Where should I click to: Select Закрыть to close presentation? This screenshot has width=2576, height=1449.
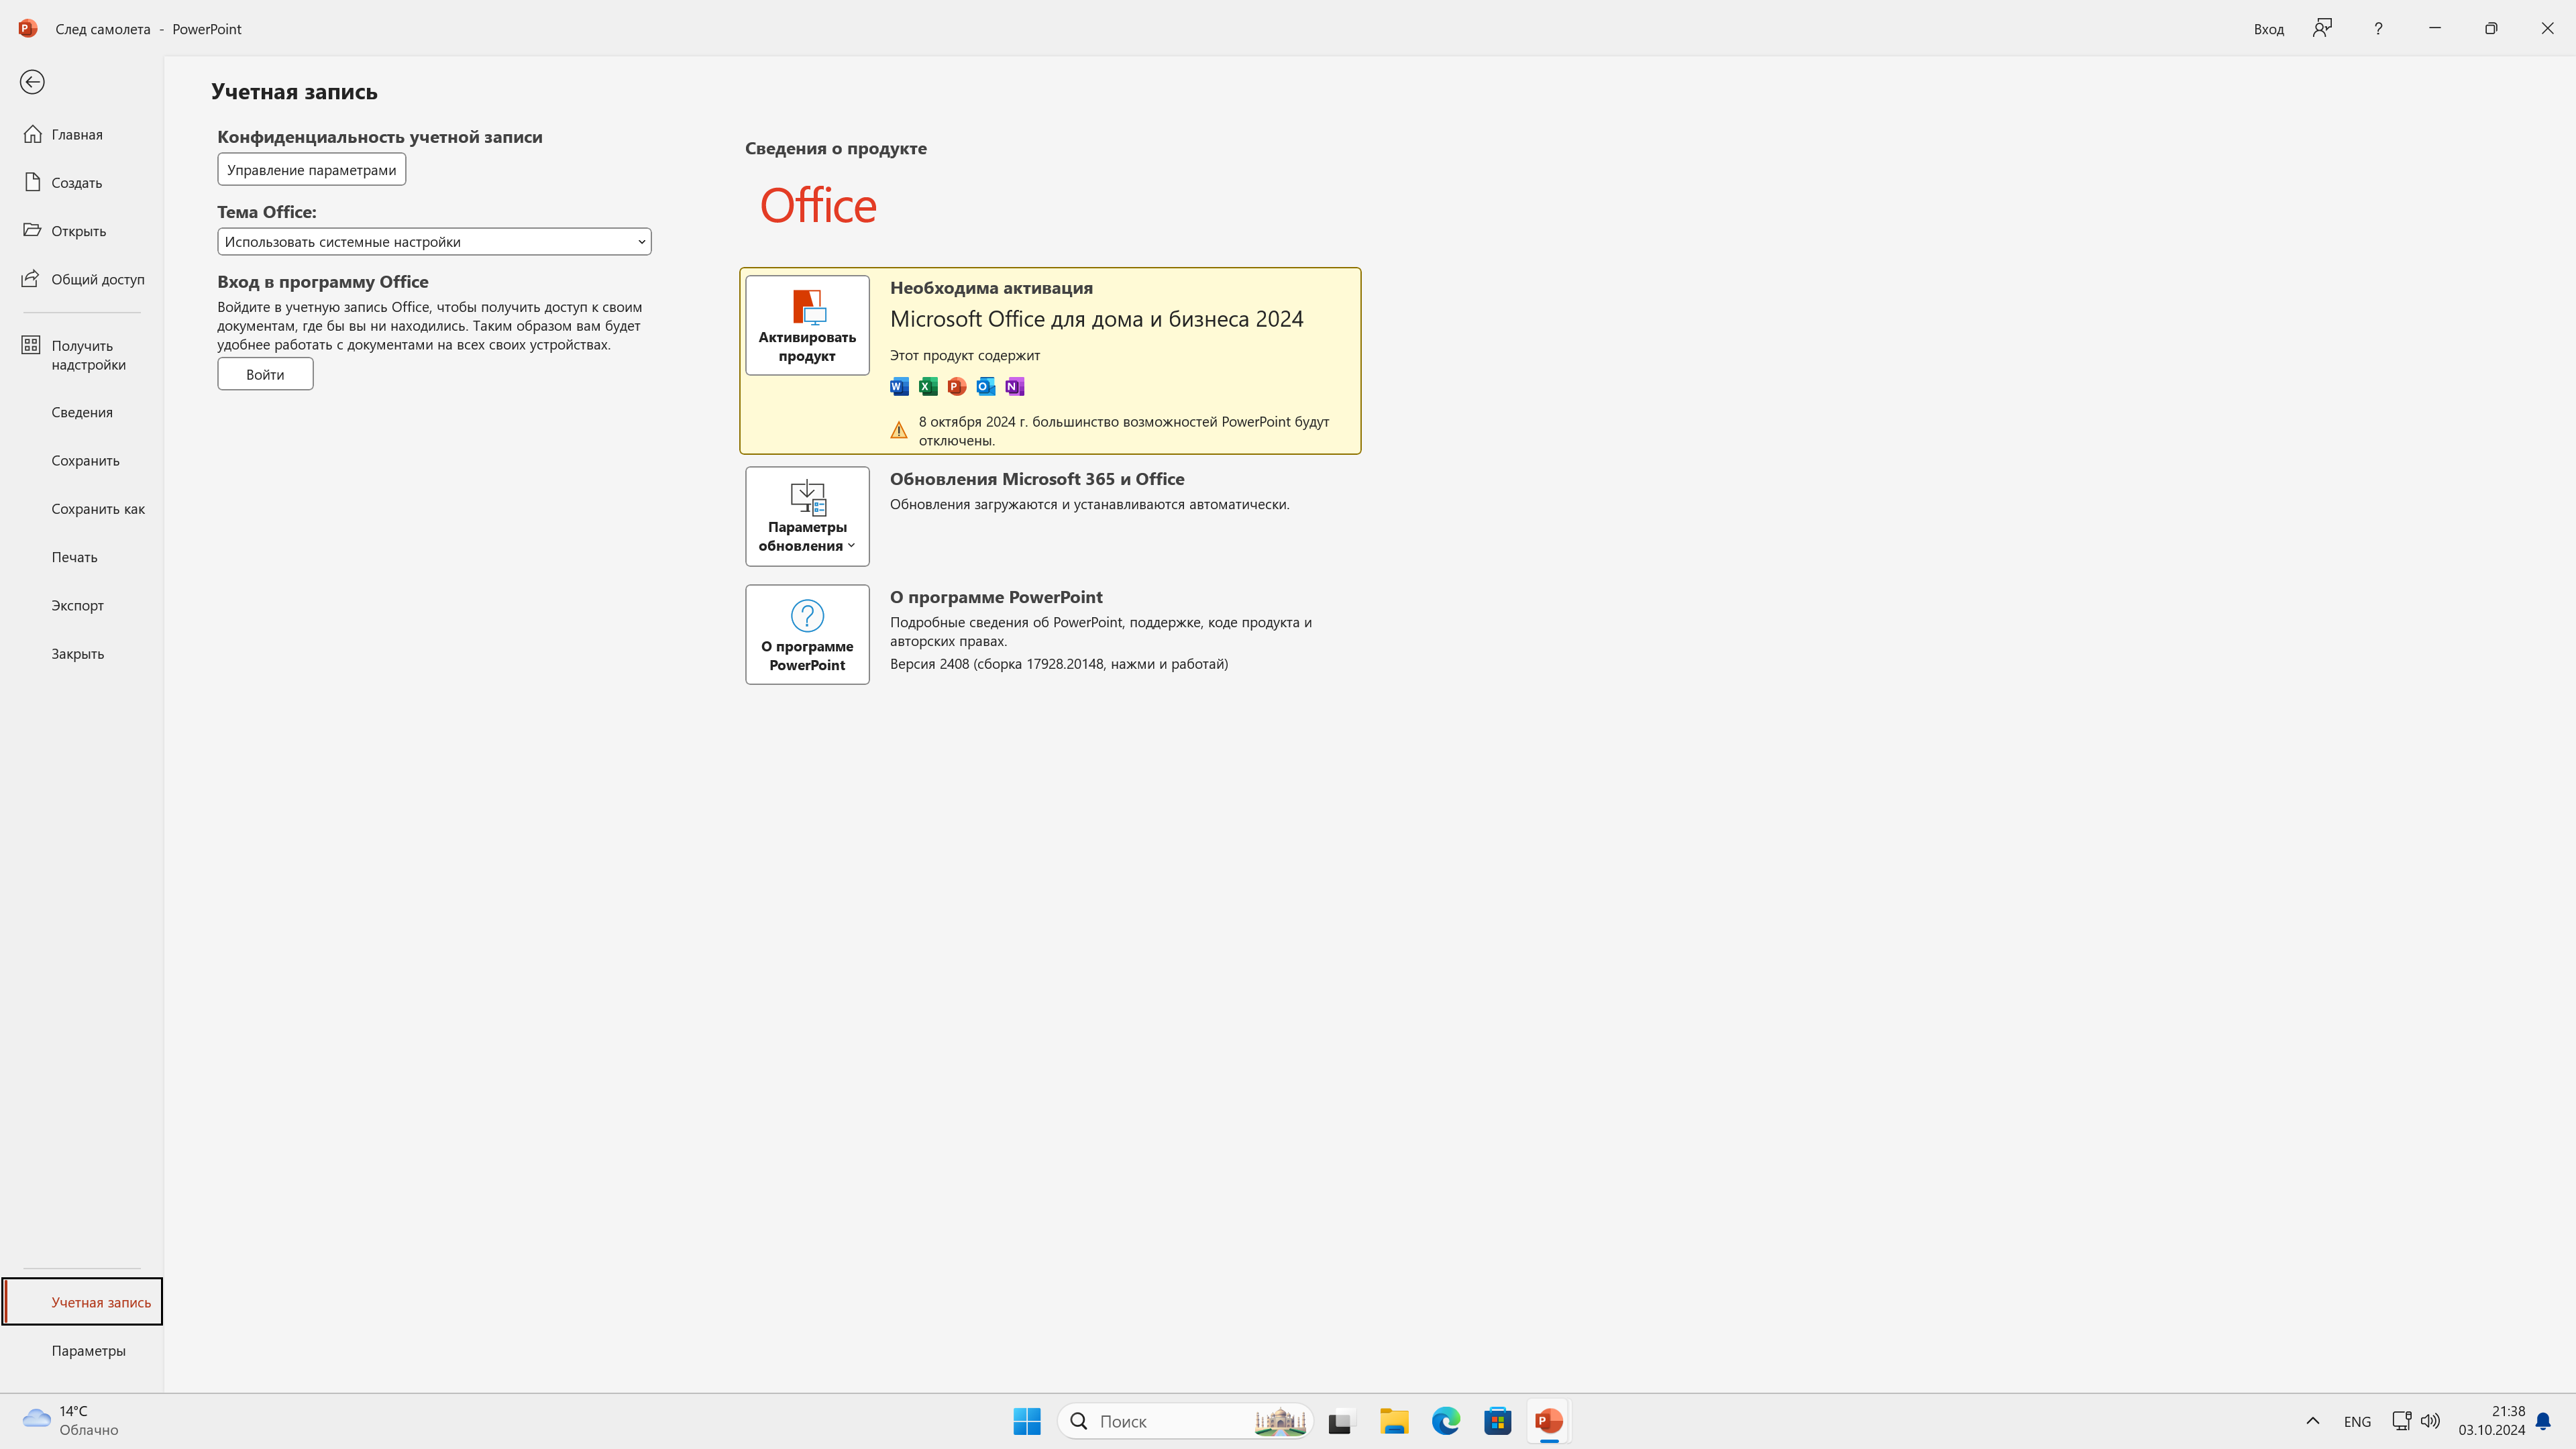click(81, 654)
